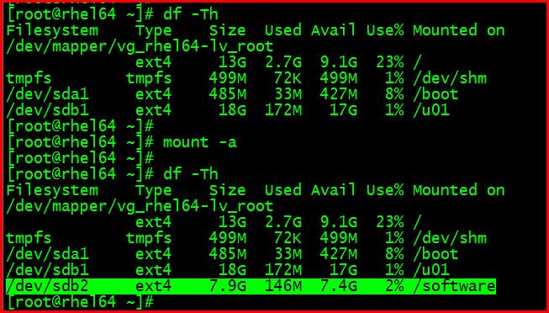Screen dimensions: 549x313
Task: Click 485M size in second df output
Action: click(x=228, y=254)
